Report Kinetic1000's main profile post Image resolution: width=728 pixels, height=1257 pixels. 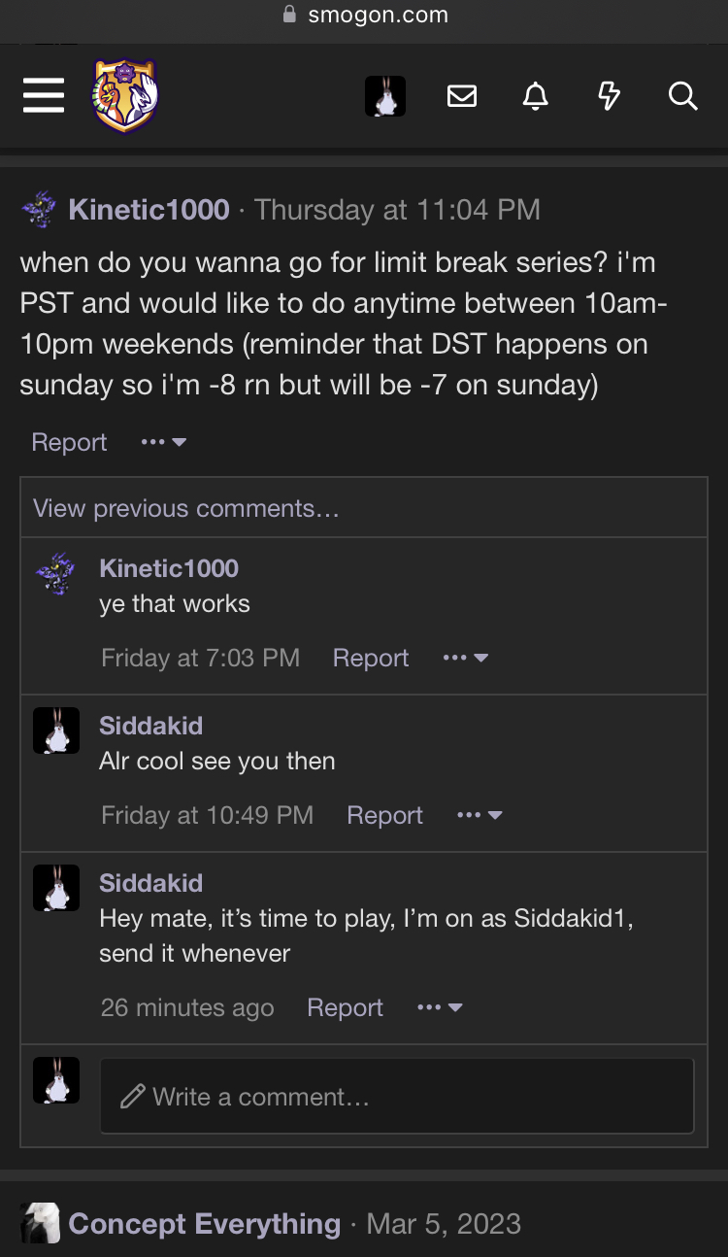[x=69, y=442]
